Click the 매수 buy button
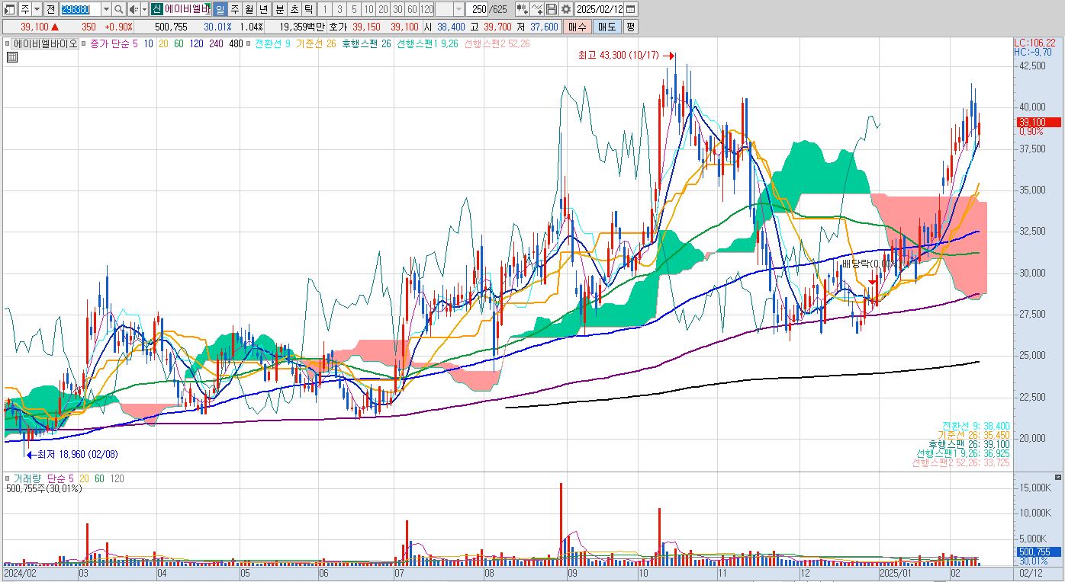 coord(577,27)
